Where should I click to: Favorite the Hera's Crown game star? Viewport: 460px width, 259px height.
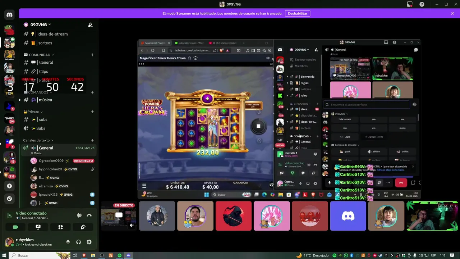pos(189,58)
